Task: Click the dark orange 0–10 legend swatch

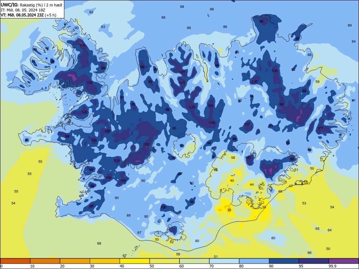Action: point(15,261)
